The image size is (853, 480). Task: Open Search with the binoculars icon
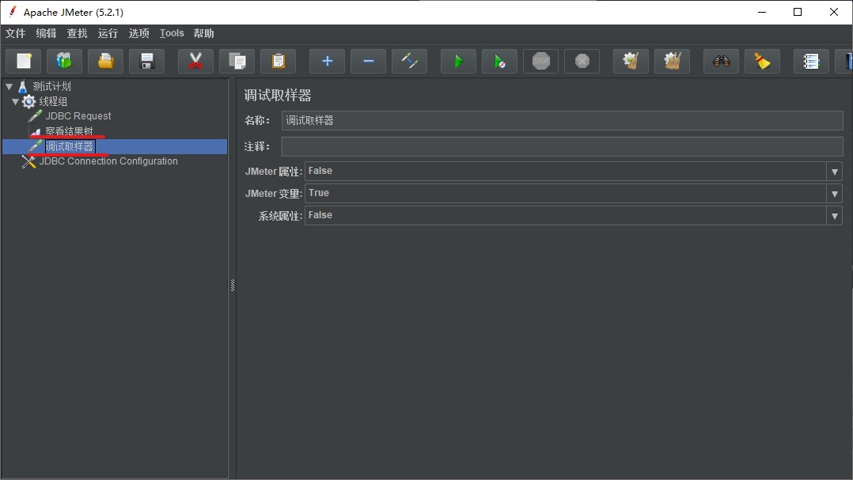[x=722, y=61]
